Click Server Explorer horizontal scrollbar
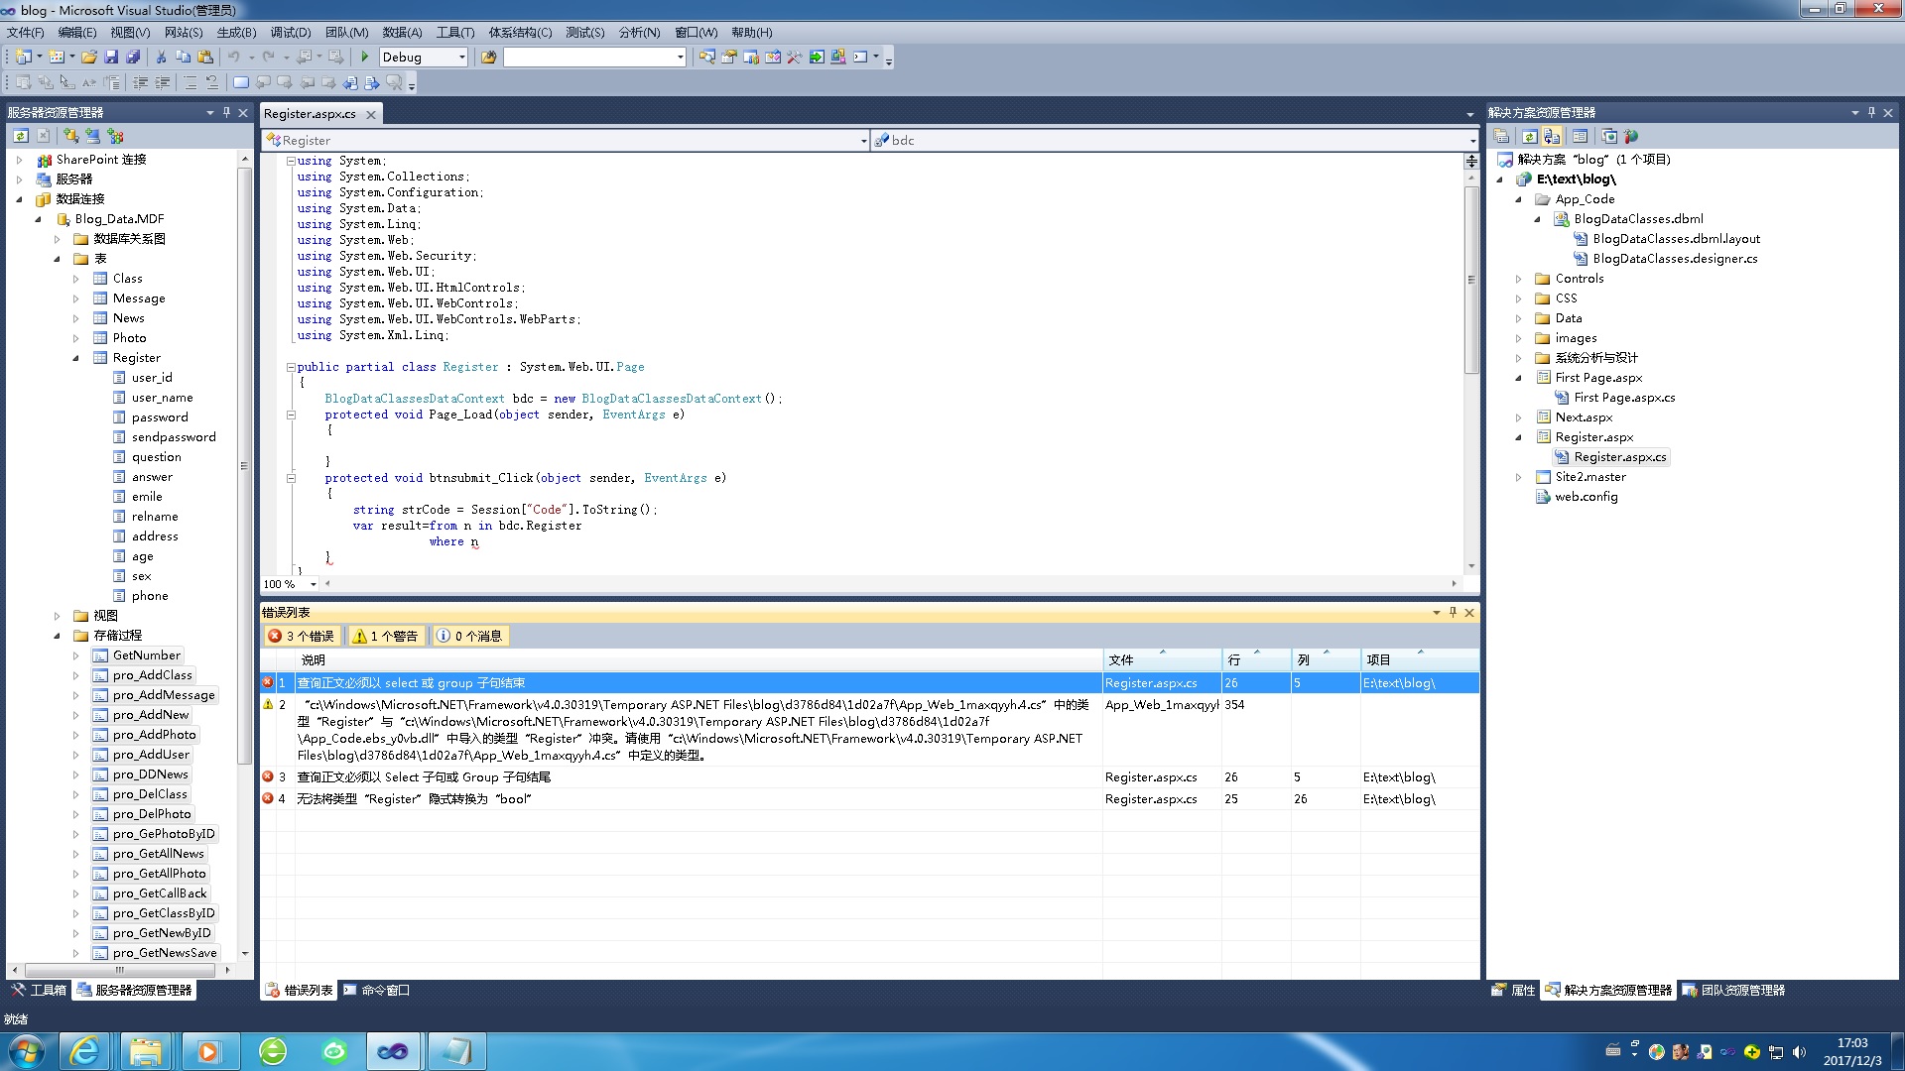The height and width of the screenshot is (1071, 1905). click(119, 970)
